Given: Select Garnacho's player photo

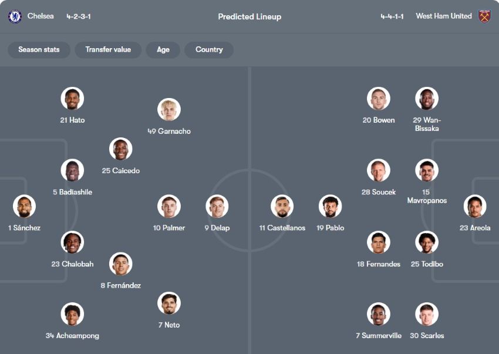Looking at the screenshot, I should click(169, 110).
